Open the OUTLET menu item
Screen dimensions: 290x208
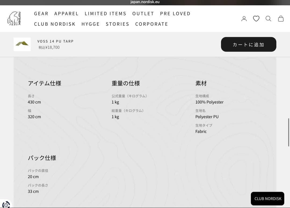(x=143, y=14)
